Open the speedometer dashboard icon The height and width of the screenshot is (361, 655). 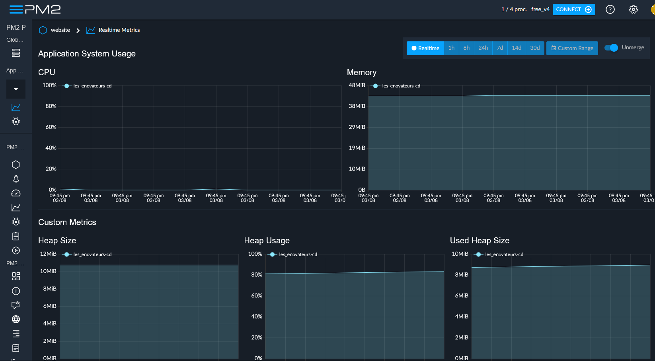tap(16, 193)
